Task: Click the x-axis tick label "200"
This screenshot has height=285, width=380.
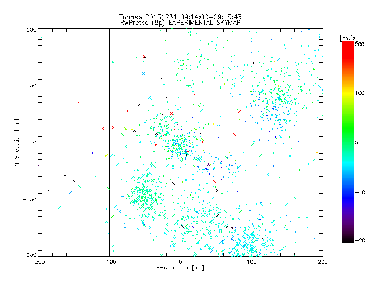Action: tap(323, 262)
